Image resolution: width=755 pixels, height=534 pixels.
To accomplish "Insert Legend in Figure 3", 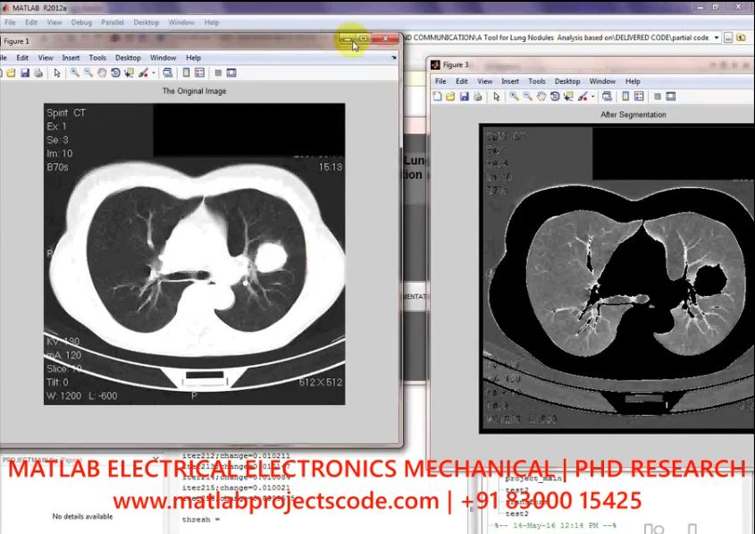I will click(639, 97).
